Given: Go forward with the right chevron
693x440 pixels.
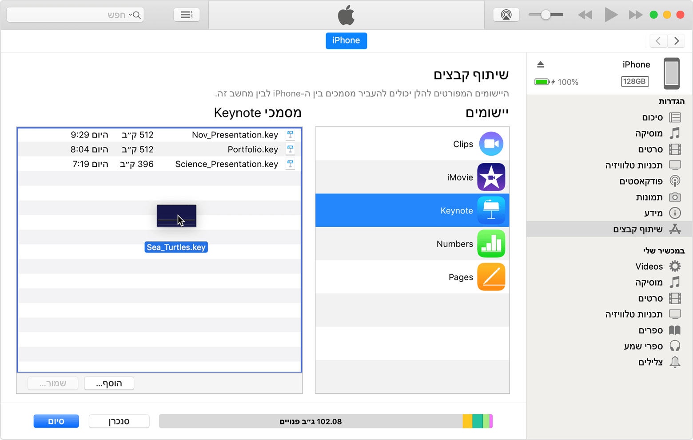Looking at the screenshot, I should coord(676,41).
